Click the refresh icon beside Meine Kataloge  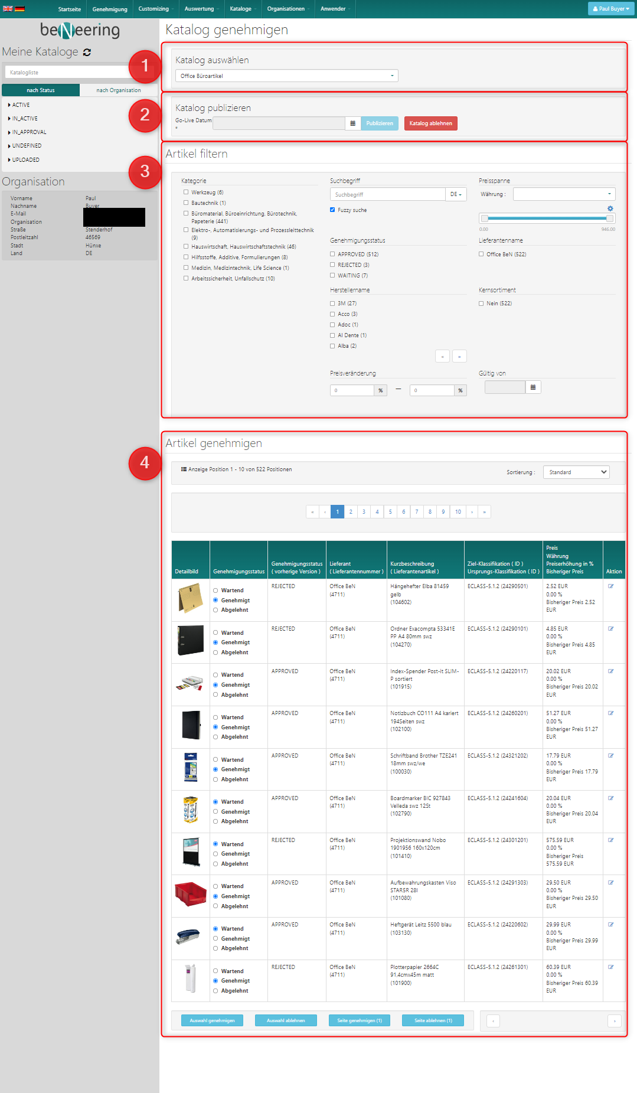click(x=87, y=53)
